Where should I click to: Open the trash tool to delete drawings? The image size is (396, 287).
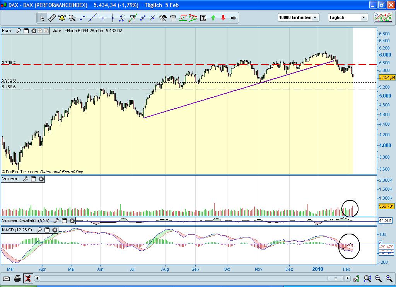(173, 18)
